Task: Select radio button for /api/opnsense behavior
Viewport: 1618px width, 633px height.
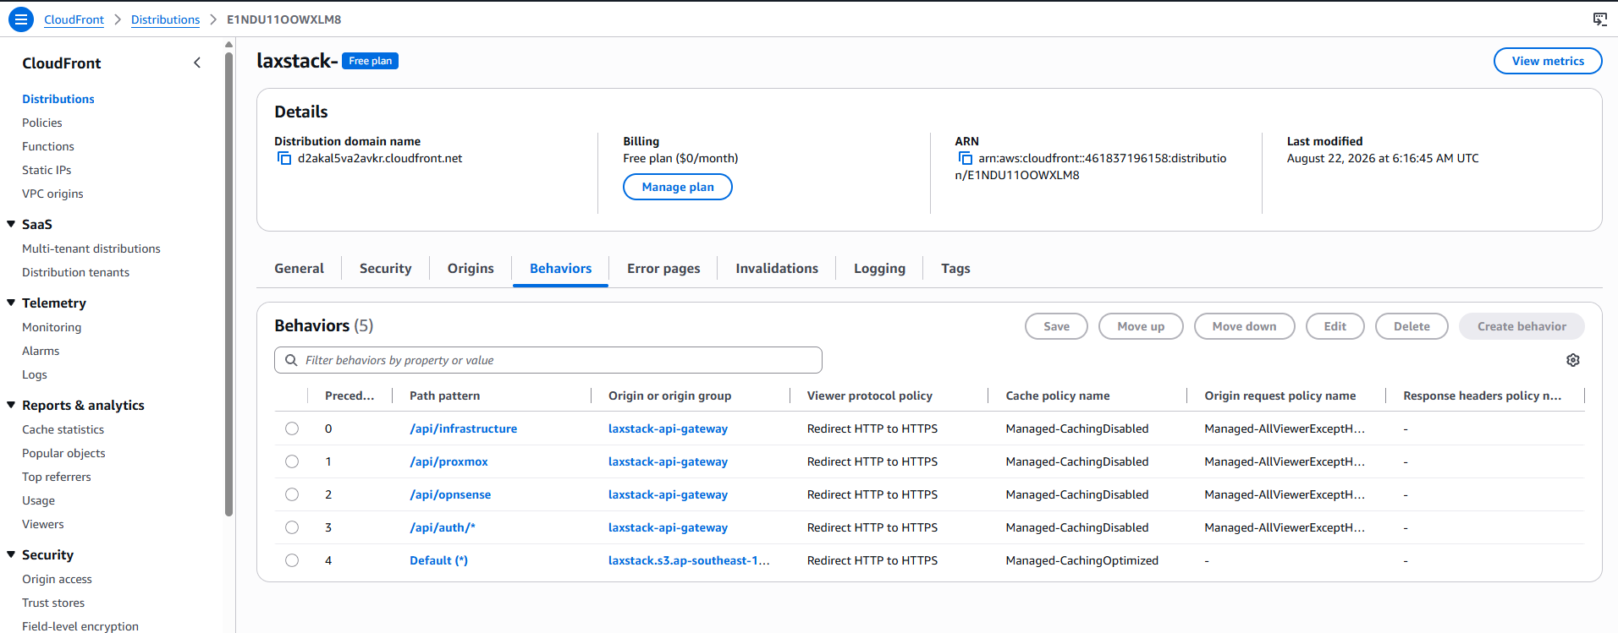Action: (292, 494)
